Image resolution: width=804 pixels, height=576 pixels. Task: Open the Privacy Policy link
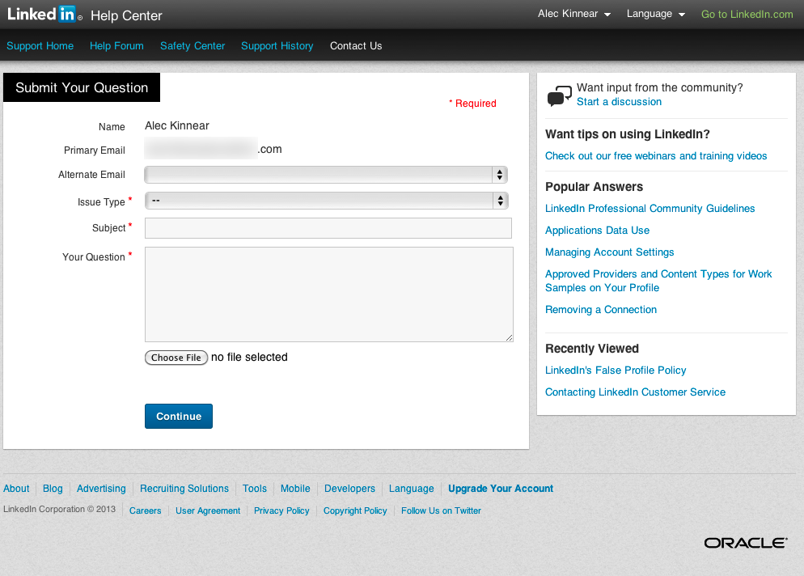(x=281, y=510)
